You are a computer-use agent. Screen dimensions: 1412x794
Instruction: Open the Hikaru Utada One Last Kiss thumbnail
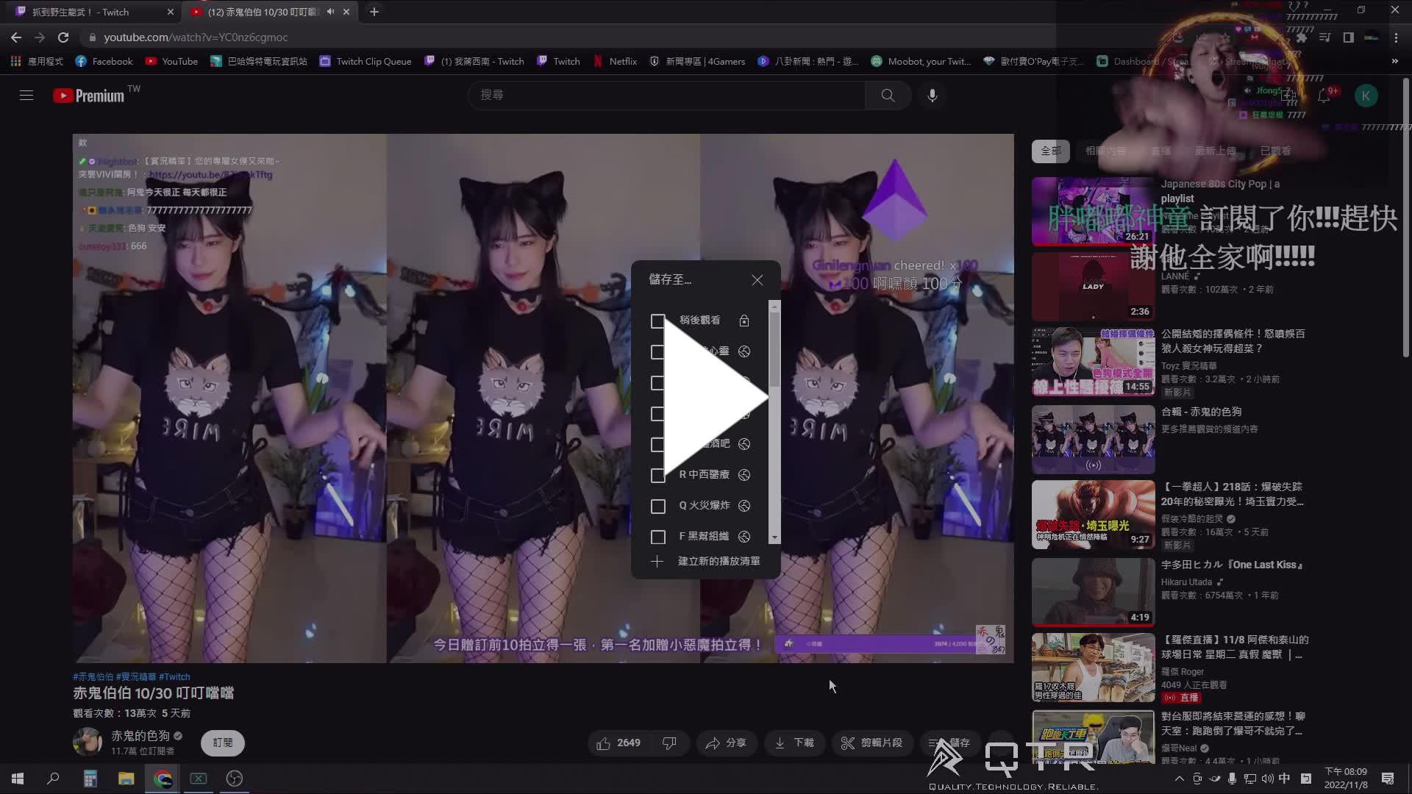1093,592
